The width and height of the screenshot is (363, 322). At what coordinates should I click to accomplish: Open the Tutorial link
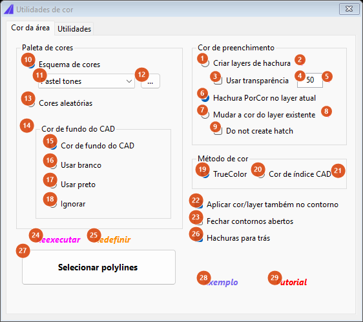(x=292, y=282)
